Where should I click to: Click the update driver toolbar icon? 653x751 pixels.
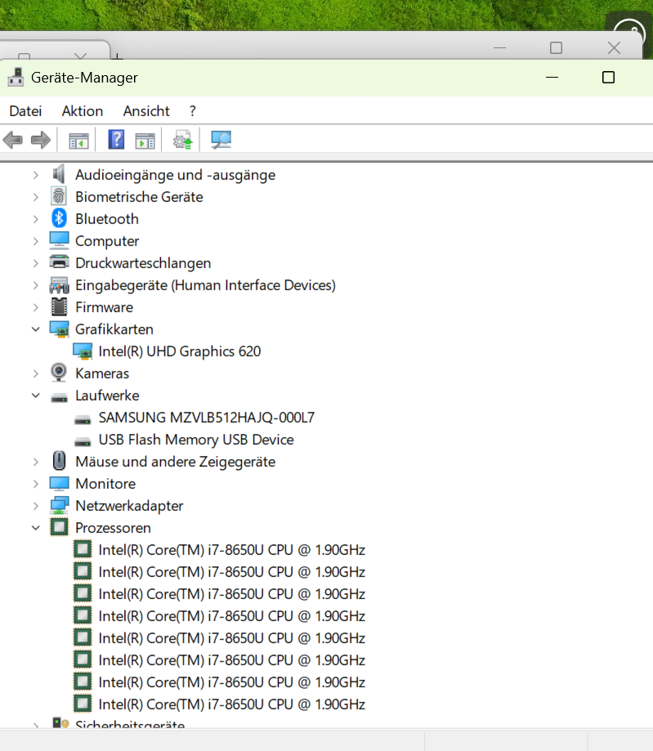tap(182, 141)
